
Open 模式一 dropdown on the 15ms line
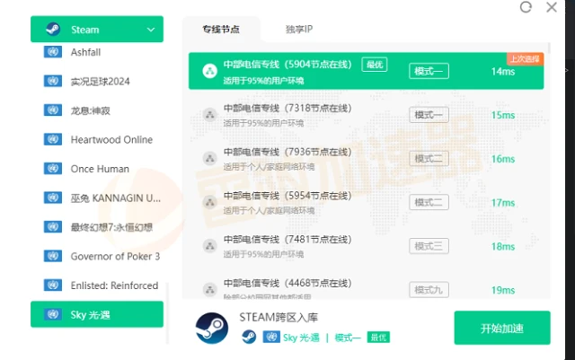point(429,115)
